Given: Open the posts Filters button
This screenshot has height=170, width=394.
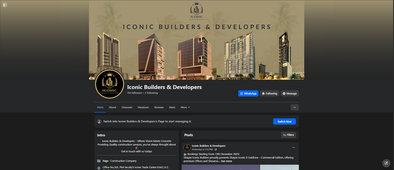Looking at the screenshot, I should 289,135.
